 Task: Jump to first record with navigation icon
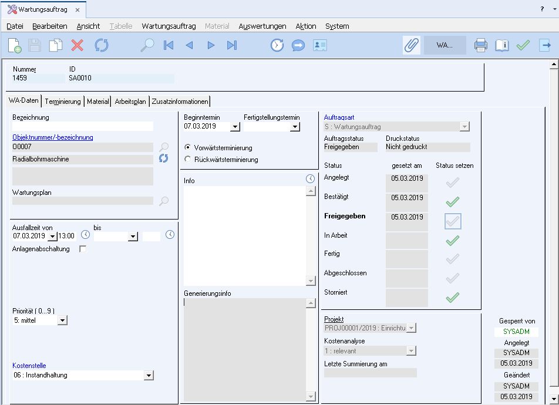click(x=169, y=45)
